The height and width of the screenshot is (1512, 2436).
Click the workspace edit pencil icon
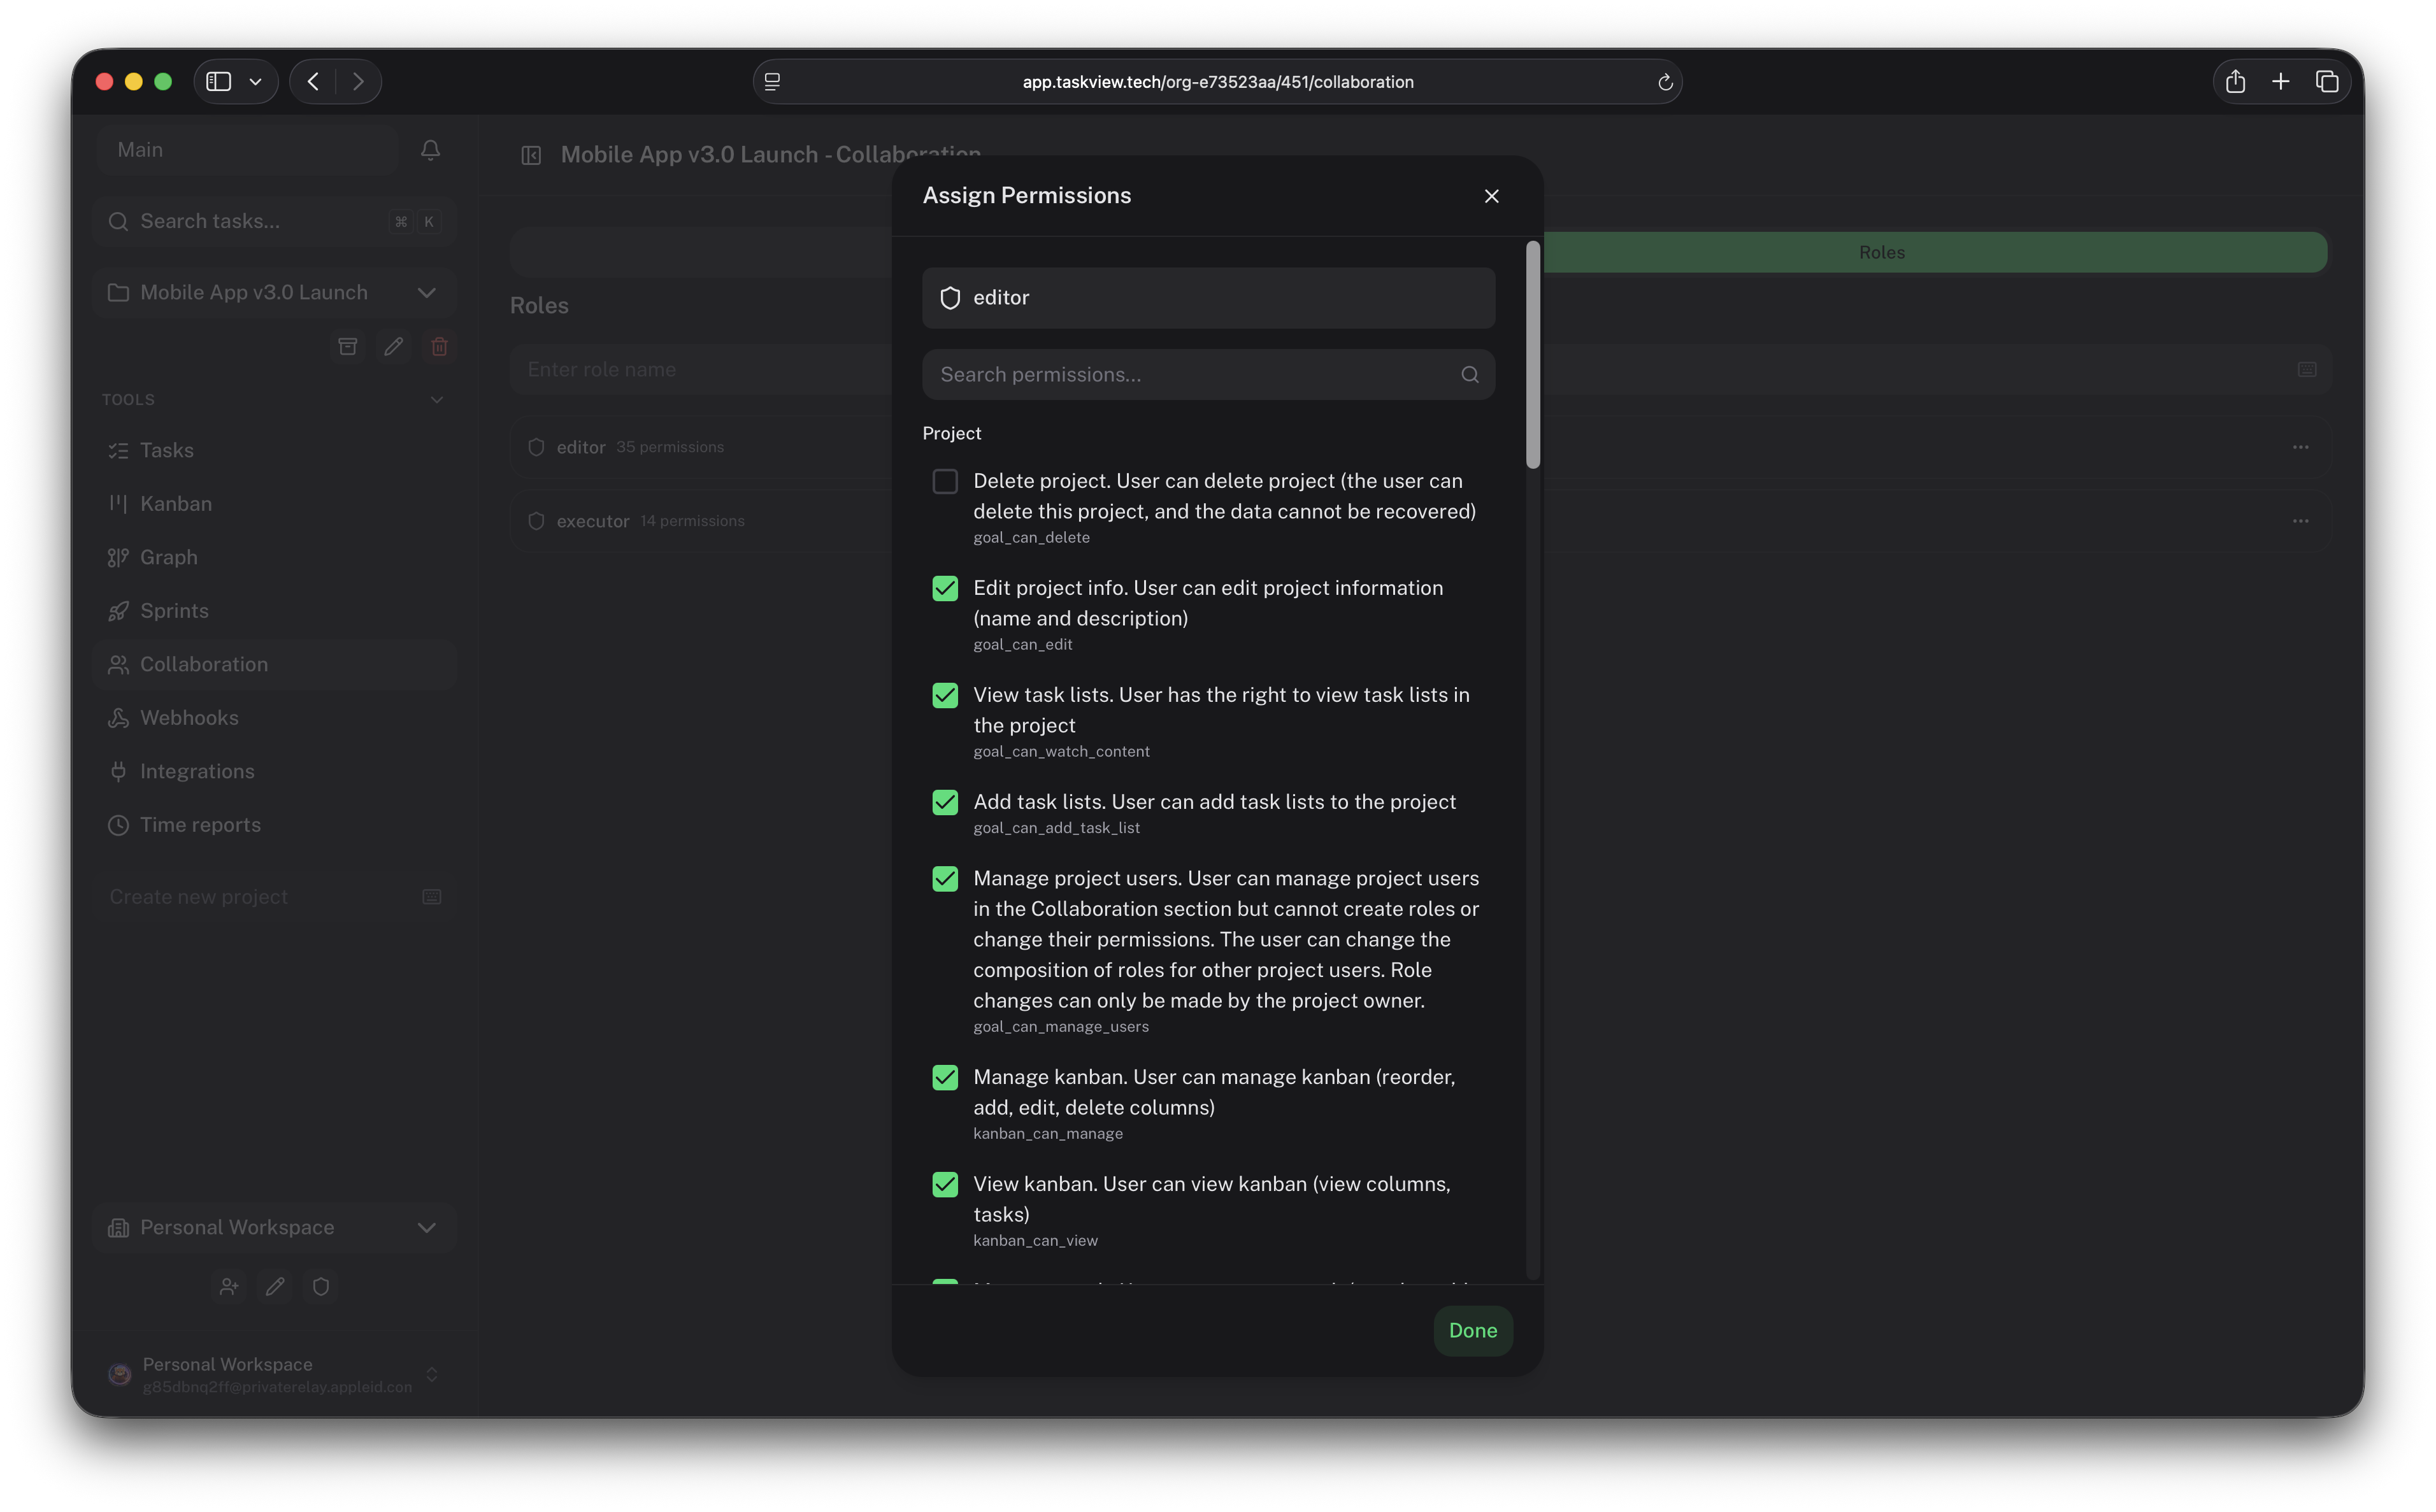click(x=275, y=1287)
